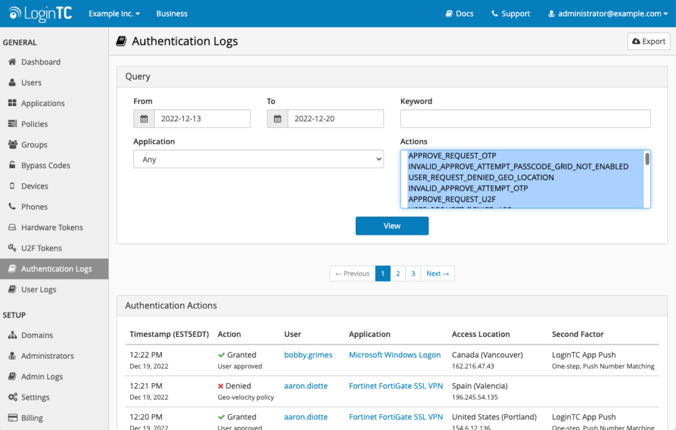Click the U2F Tokens key icon

(12, 248)
